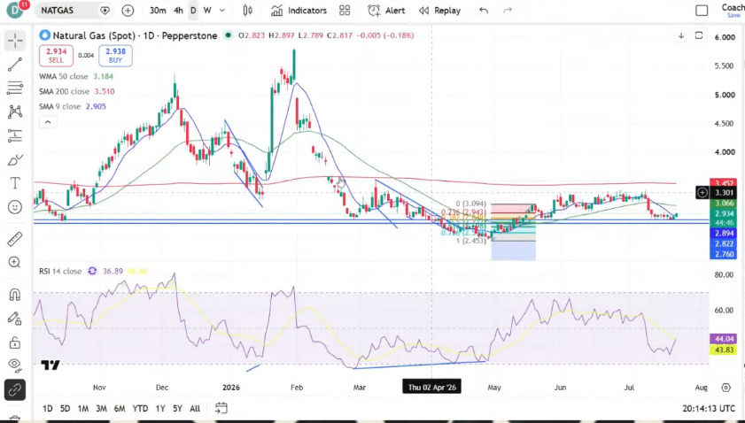Select the trend line drawing tool
This screenshot has width=745, height=423.
click(x=15, y=65)
